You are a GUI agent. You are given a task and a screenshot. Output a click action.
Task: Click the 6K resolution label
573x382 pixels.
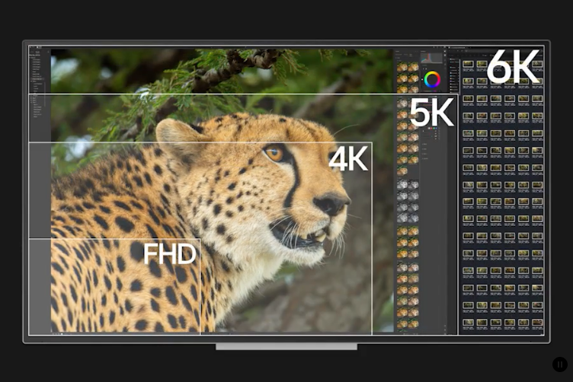click(x=513, y=67)
